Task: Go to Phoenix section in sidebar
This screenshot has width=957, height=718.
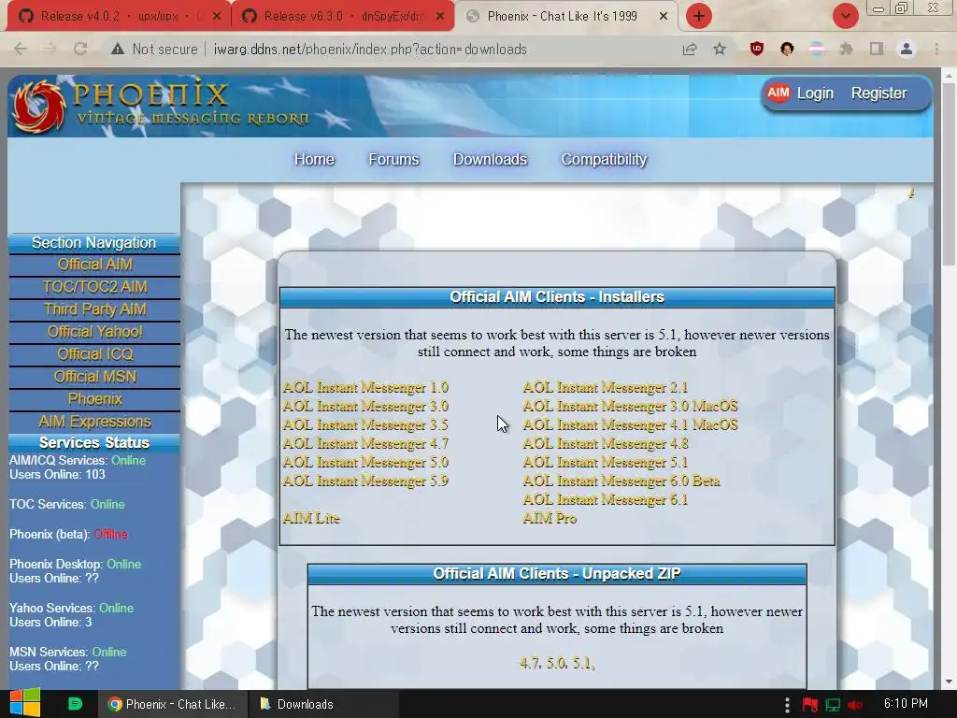Action: pos(94,399)
